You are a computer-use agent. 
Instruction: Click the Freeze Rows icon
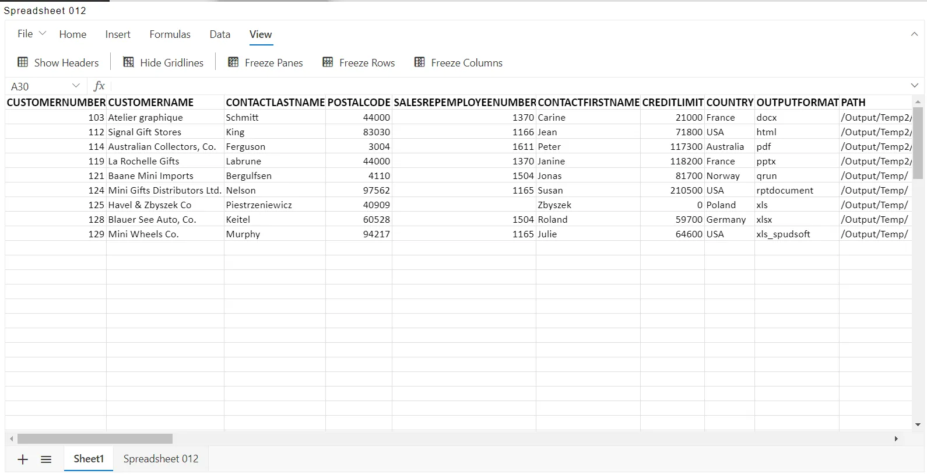pyautogui.click(x=328, y=62)
